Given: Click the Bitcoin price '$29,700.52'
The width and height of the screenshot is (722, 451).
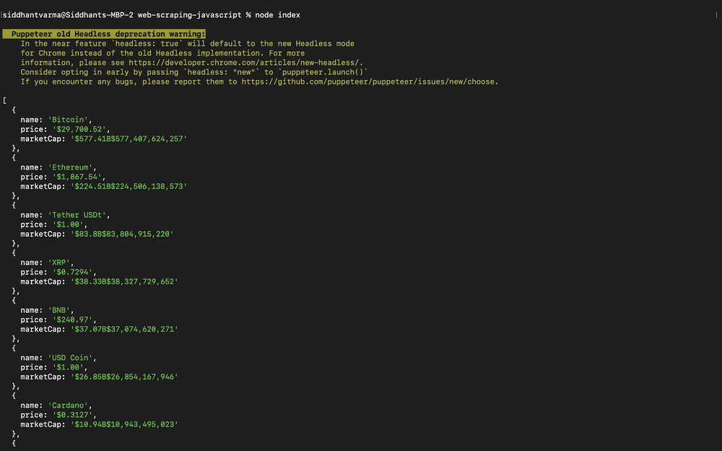Looking at the screenshot, I should [x=79, y=129].
